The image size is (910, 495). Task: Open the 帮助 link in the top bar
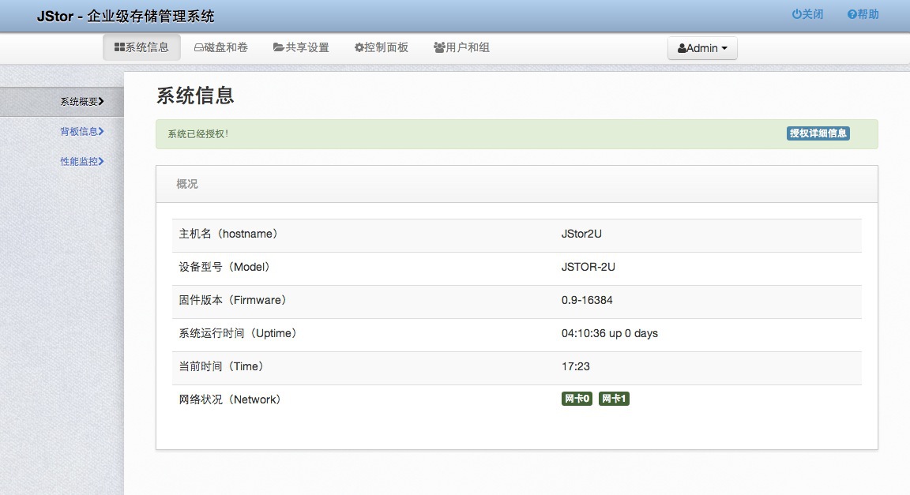coord(865,13)
